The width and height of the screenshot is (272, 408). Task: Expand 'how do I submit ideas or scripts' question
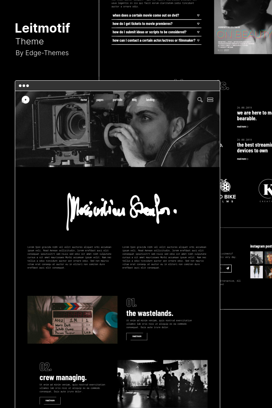(x=156, y=32)
